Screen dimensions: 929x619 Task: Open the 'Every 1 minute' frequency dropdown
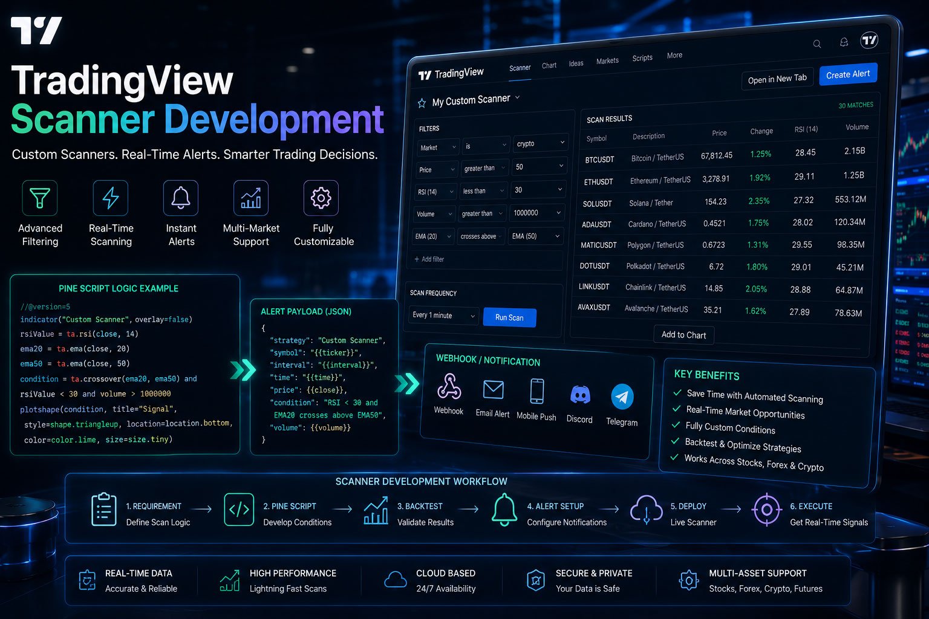click(444, 316)
